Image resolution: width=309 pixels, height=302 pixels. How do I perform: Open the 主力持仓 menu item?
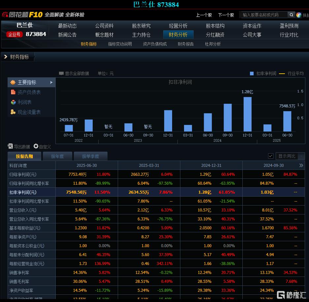141,35
